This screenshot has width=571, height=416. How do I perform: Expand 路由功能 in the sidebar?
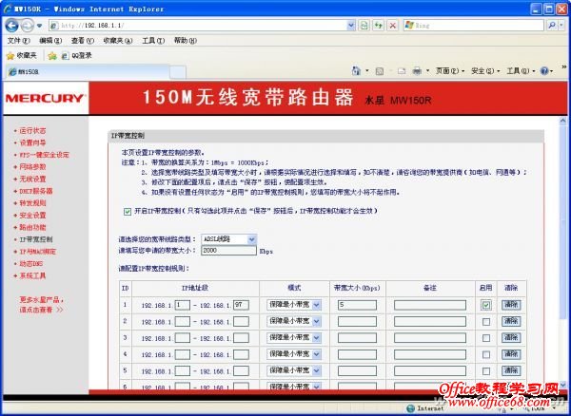[32, 227]
